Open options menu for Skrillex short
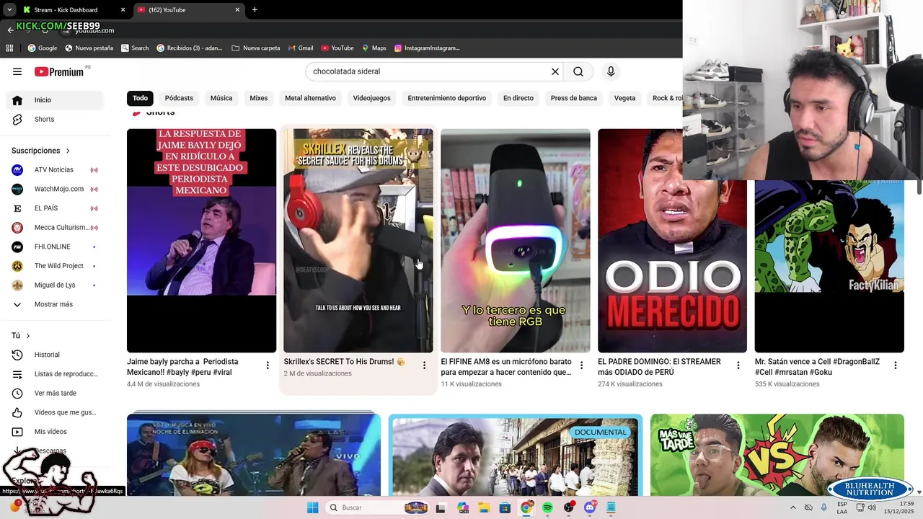 [x=424, y=365]
